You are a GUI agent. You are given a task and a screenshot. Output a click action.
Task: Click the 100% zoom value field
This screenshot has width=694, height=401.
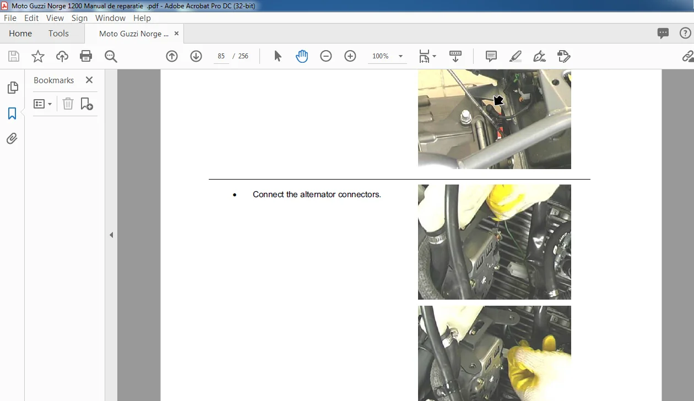coord(381,56)
